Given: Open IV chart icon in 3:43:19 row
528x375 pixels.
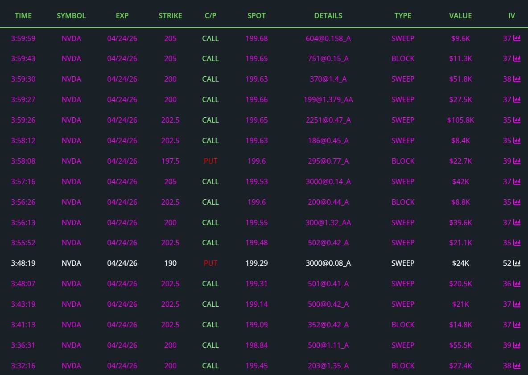Looking at the screenshot, I should pyautogui.click(x=516, y=304).
